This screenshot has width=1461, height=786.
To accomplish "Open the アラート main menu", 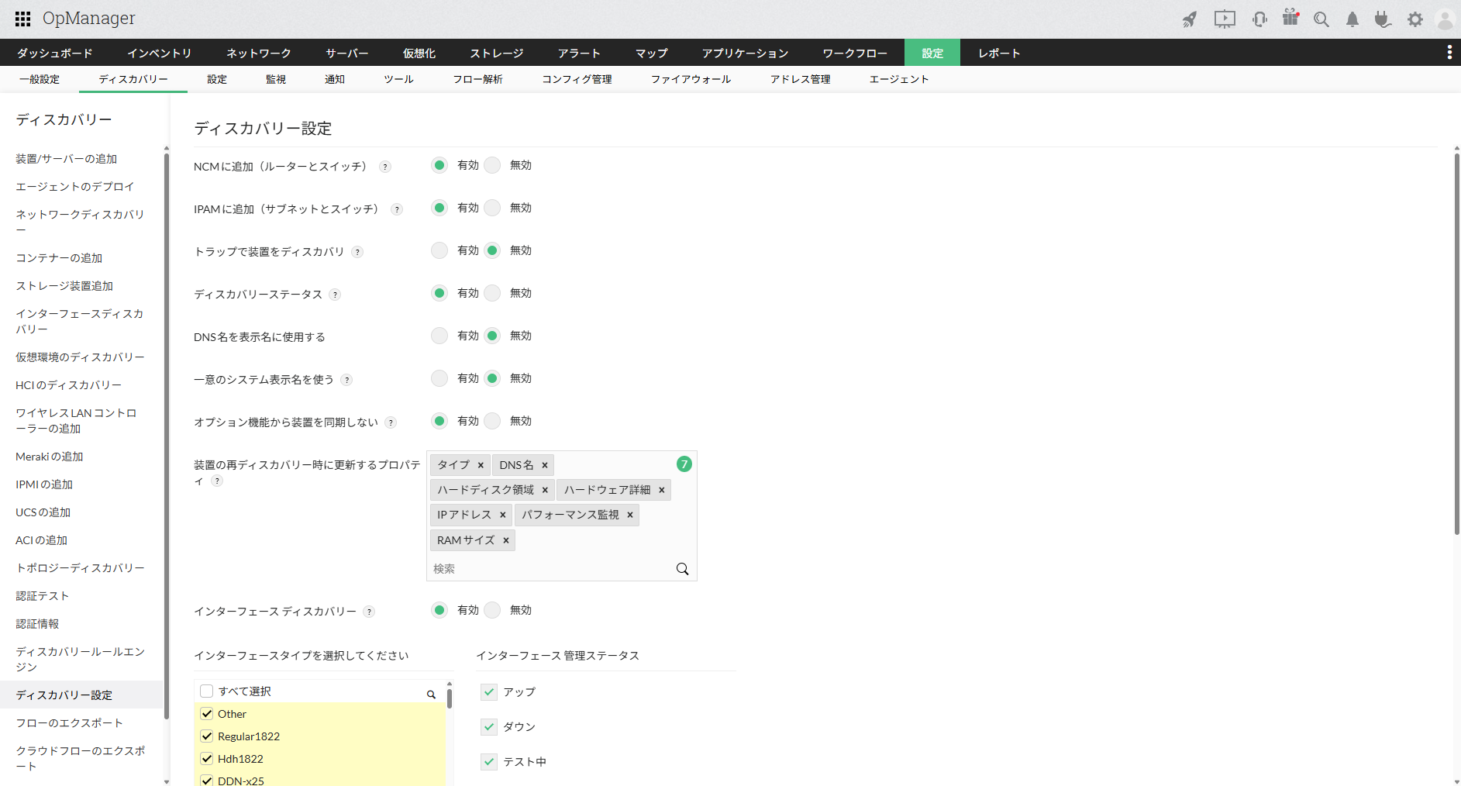I will 579,53.
